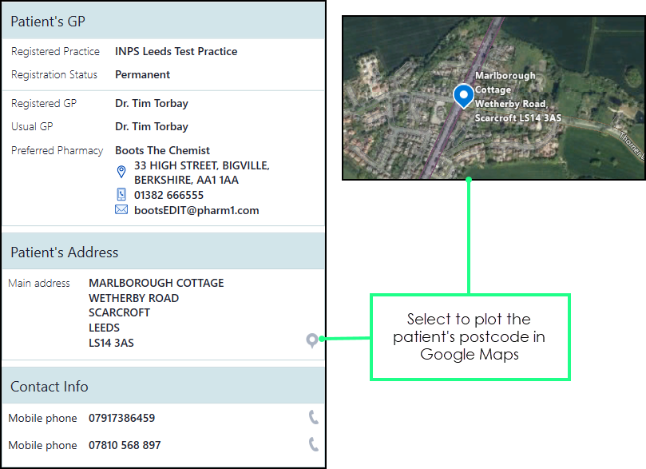The image size is (646, 469).
Task: Open the bootsEDIT@pharm1.com email link
Action: point(196,210)
